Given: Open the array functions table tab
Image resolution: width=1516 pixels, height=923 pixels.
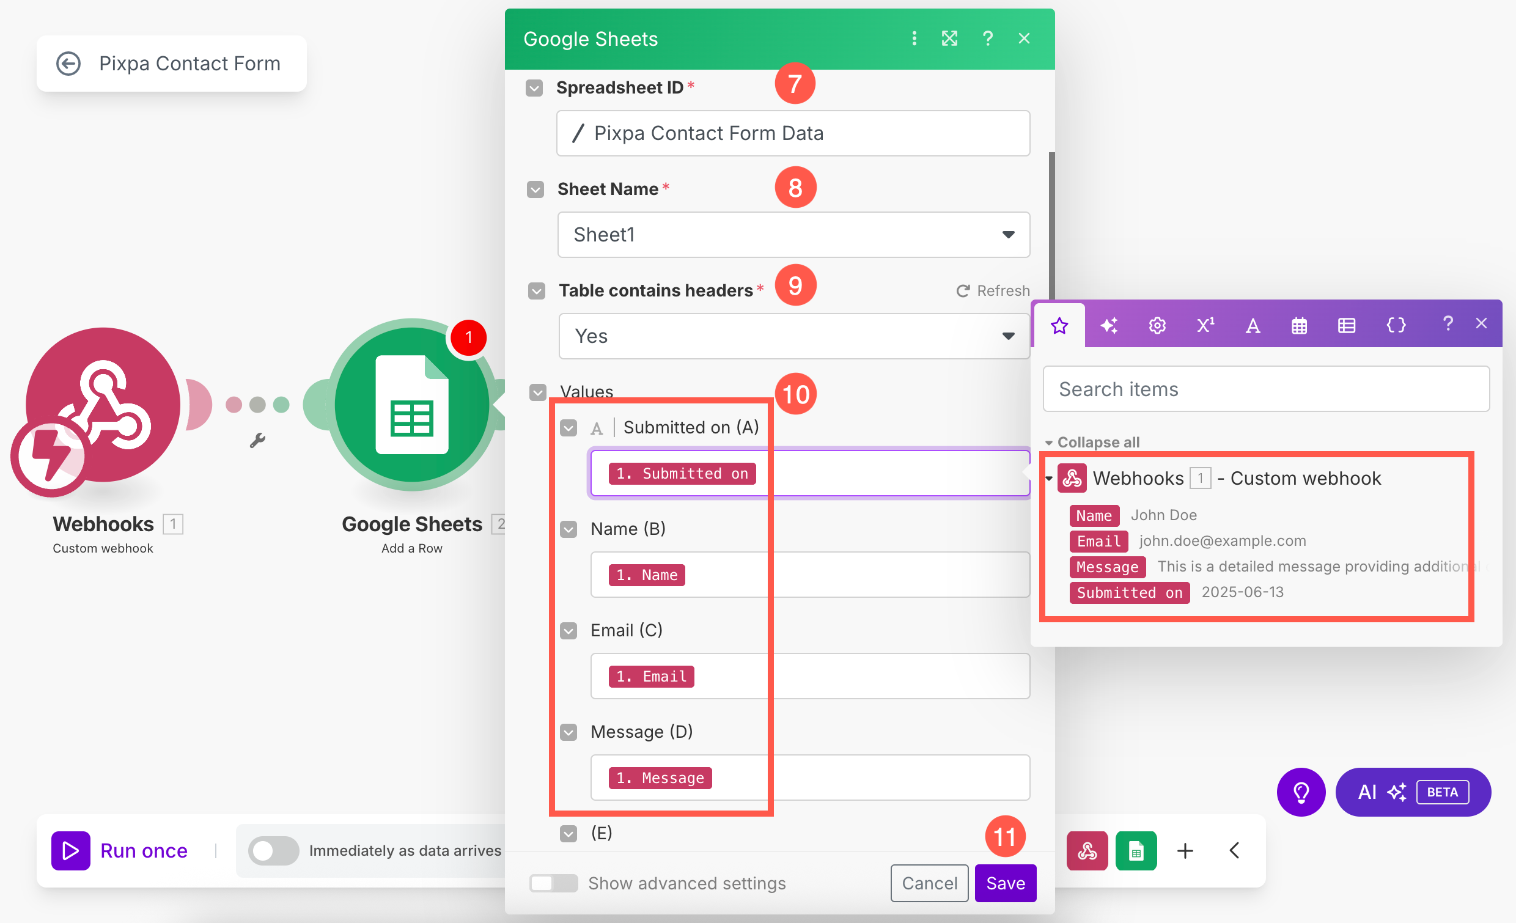Looking at the screenshot, I should 1347,325.
